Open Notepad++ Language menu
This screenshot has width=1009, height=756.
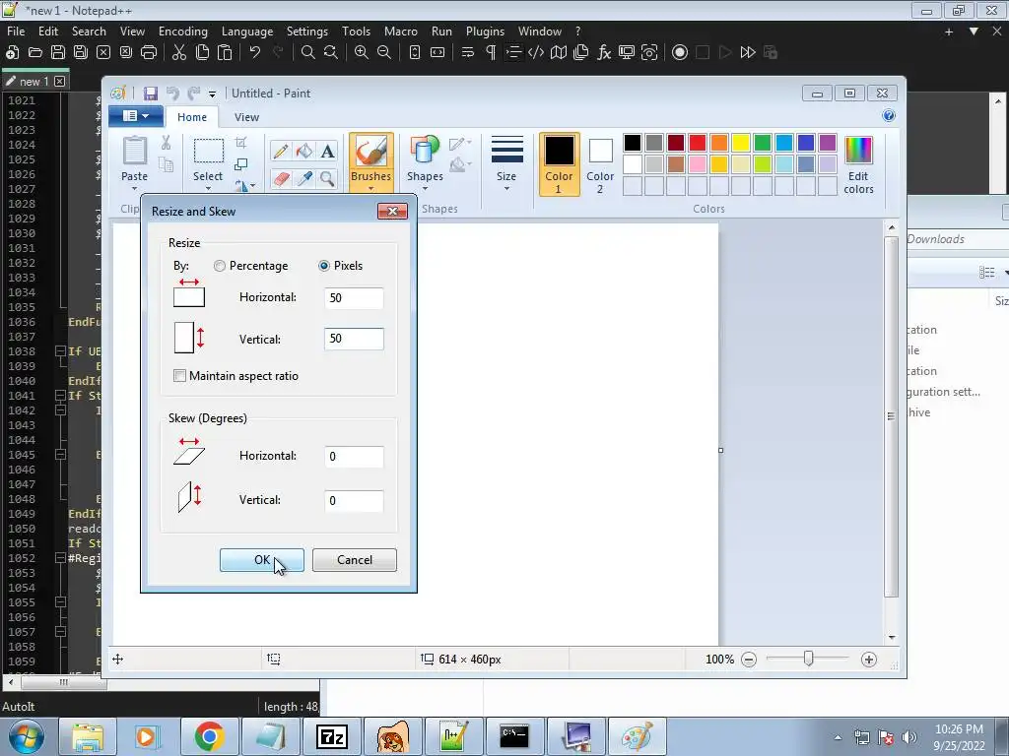click(x=247, y=31)
